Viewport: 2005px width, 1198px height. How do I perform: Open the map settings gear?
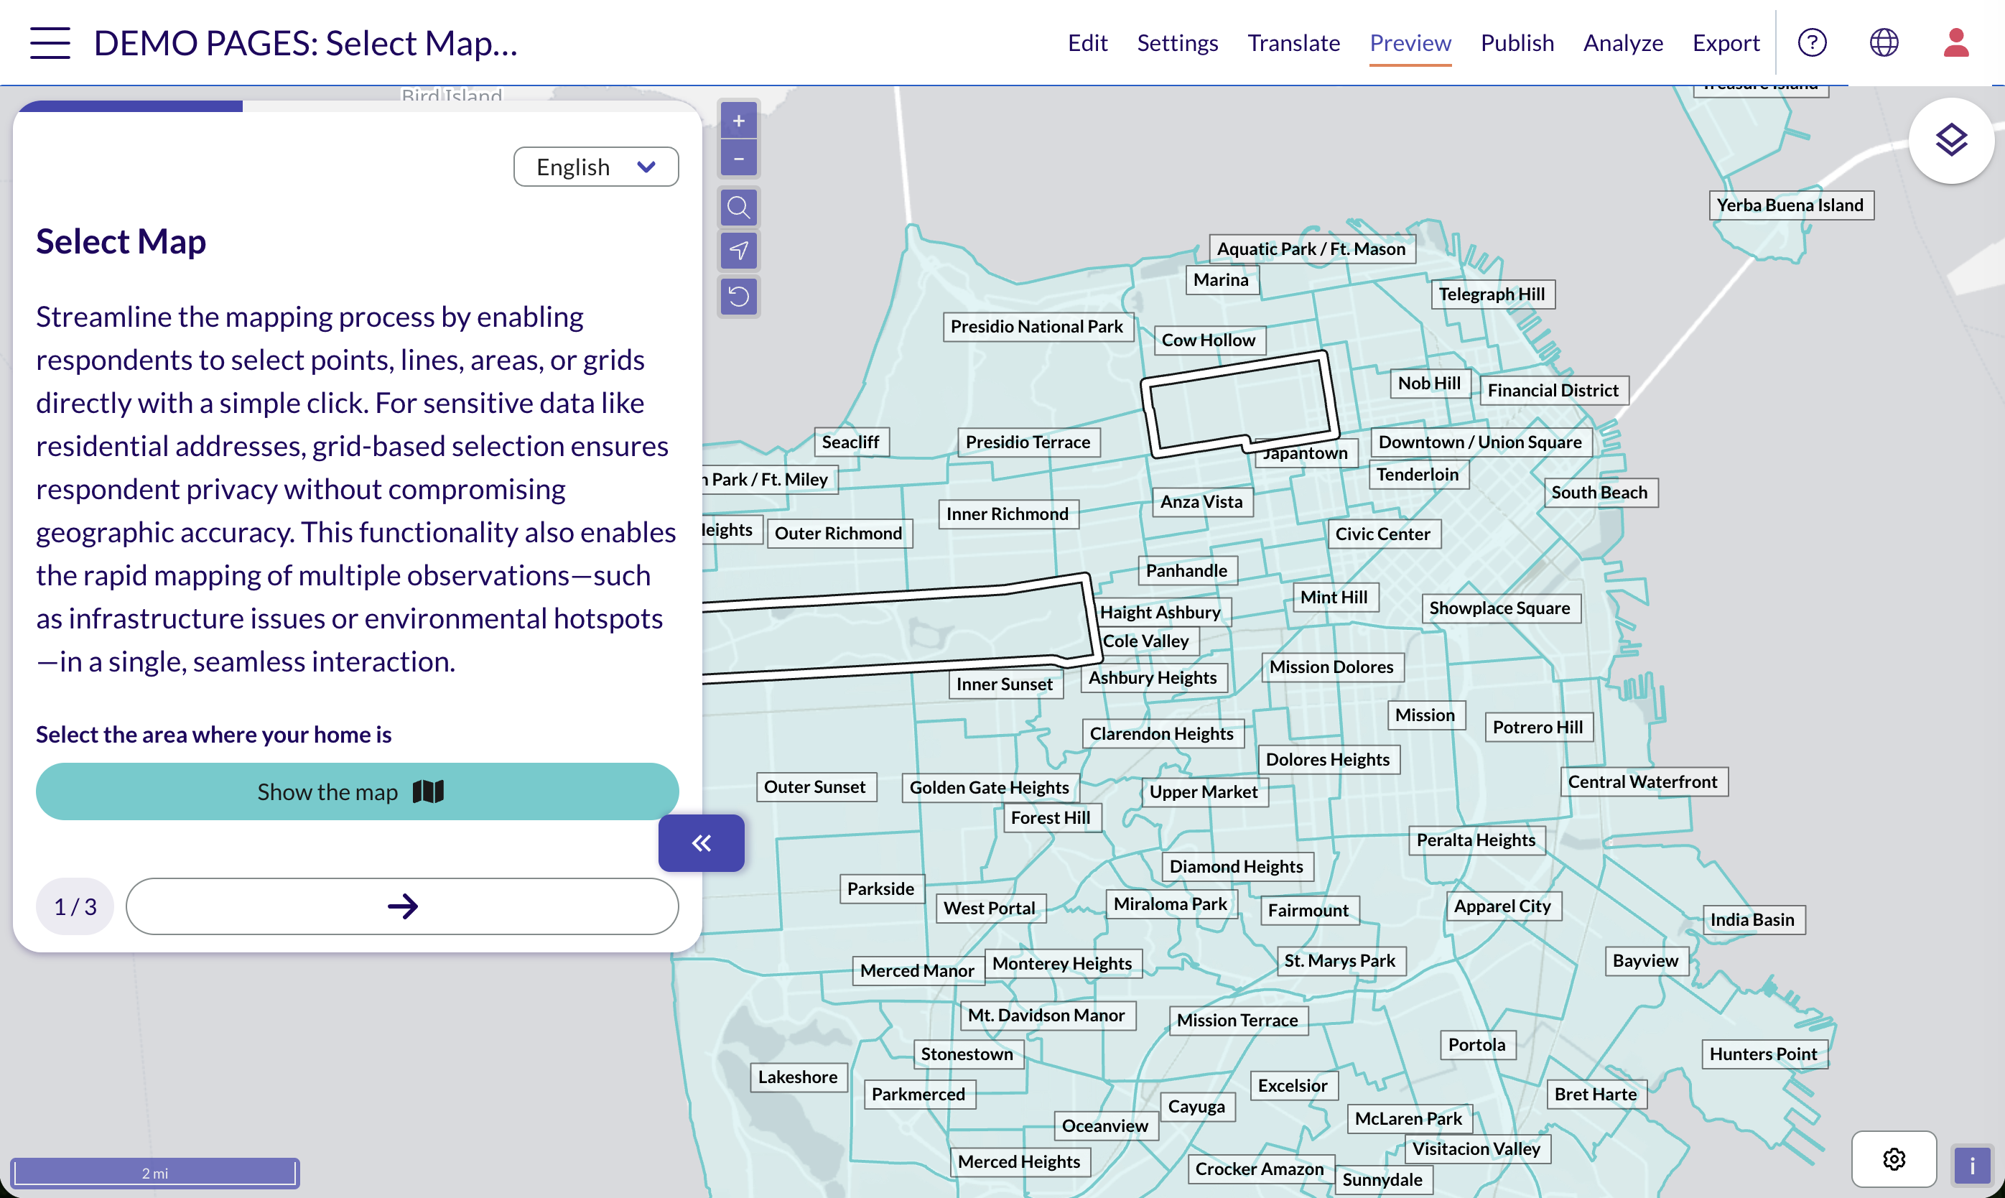[1894, 1159]
